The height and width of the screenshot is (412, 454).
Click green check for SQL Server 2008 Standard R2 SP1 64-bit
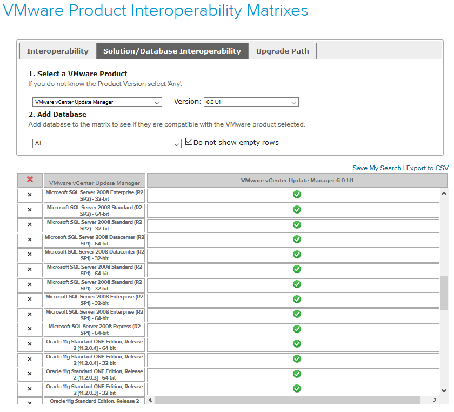[x=297, y=269]
